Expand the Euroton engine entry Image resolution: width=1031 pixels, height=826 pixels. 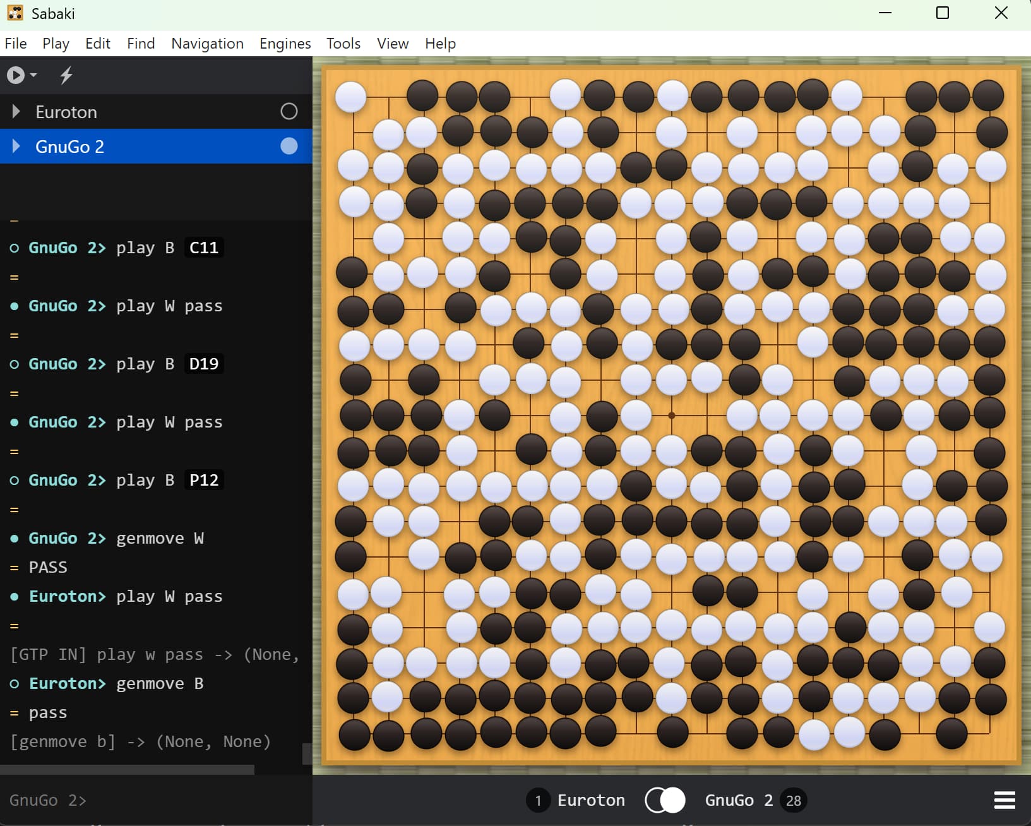click(x=16, y=112)
